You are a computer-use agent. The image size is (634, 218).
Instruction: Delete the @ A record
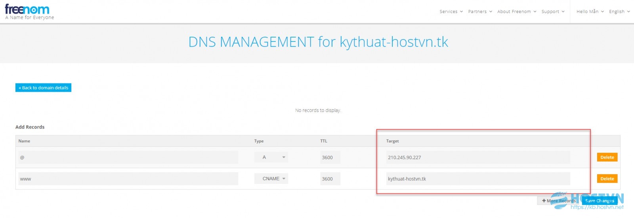(x=607, y=157)
